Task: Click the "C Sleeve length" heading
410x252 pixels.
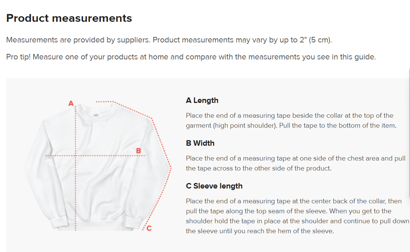Action: click(x=214, y=186)
